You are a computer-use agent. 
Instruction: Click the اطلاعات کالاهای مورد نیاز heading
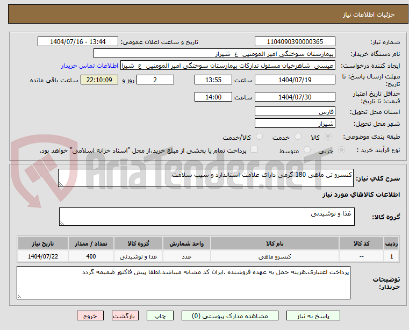(361, 195)
